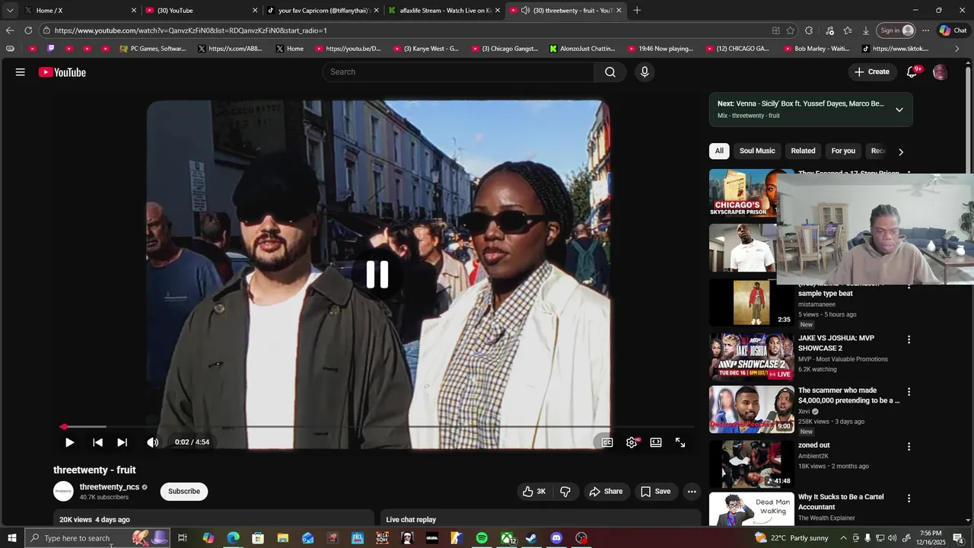
Task: Click the Windows Start button
Action: pyautogui.click(x=12, y=538)
